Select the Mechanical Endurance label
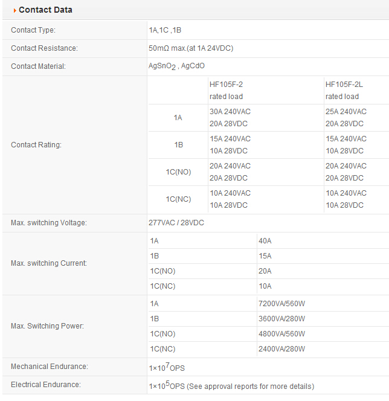The image size is (389, 401). click(x=50, y=367)
